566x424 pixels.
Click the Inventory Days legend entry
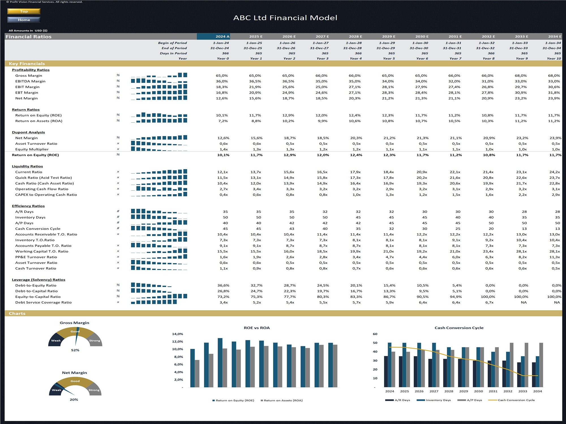click(x=434, y=400)
